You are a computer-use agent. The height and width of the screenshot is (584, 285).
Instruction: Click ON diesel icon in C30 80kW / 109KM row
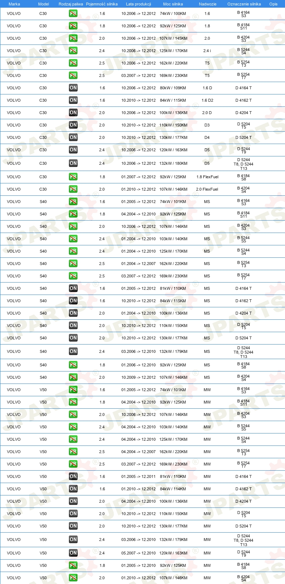pyautogui.click(x=73, y=88)
